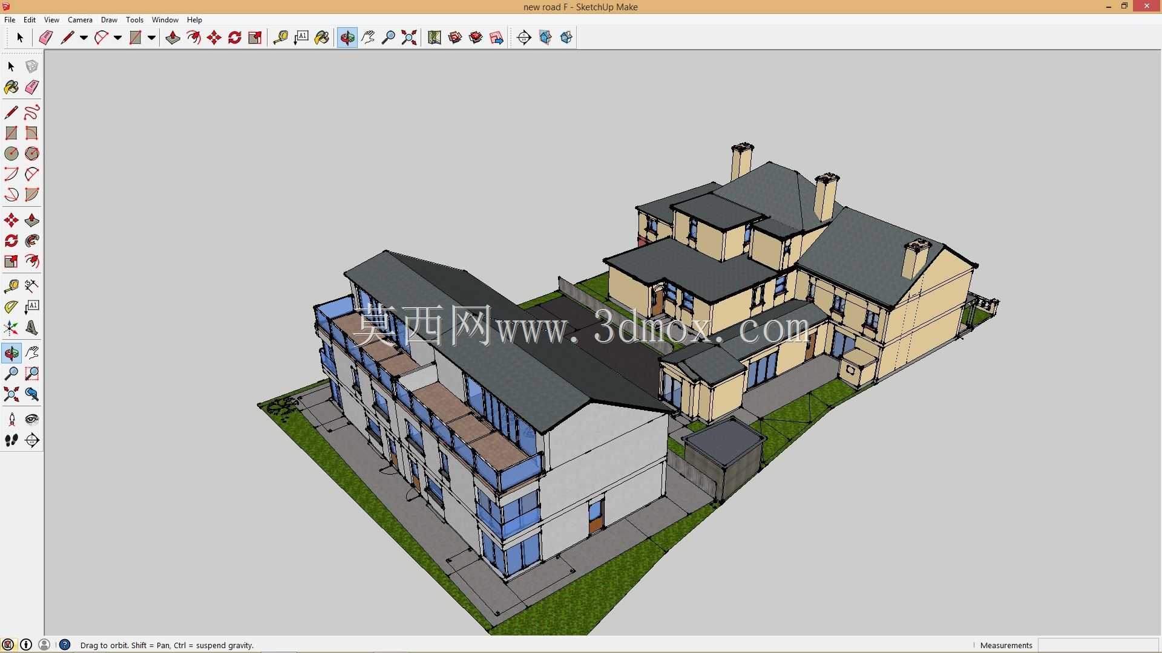This screenshot has height=653, width=1162.
Task: Open the Edit menu
Action: 30,20
